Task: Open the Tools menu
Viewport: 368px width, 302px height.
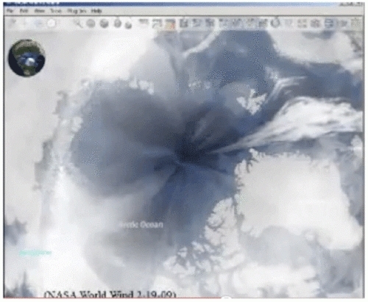Action: 56,11
